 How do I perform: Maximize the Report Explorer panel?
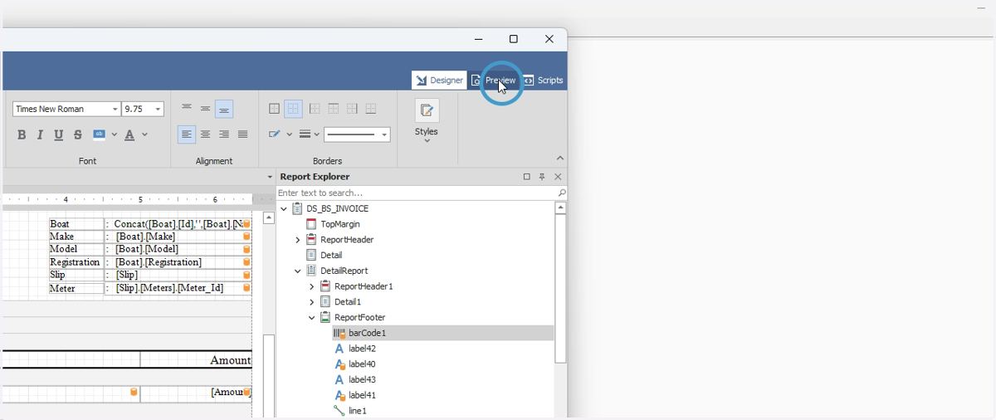tap(526, 177)
